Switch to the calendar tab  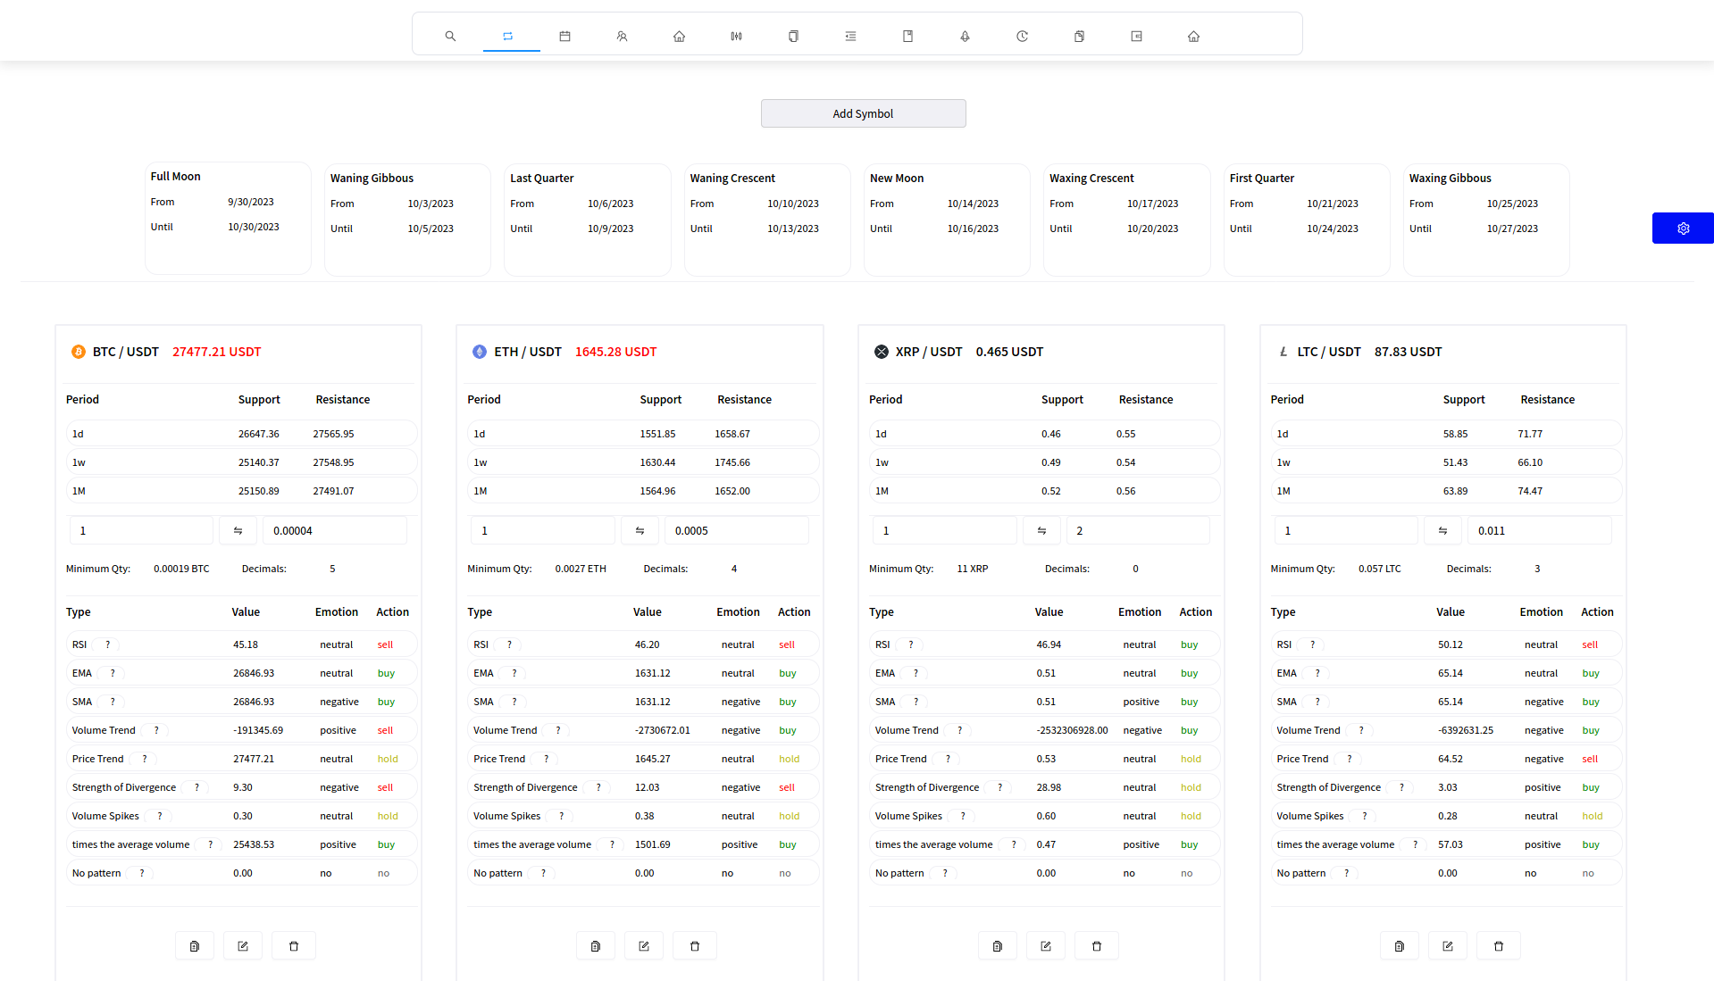pos(564,37)
